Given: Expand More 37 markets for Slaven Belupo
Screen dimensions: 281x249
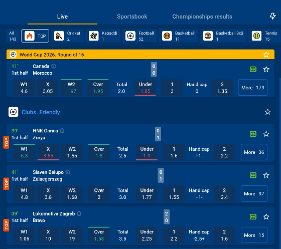Looking at the screenshot, I should pyautogui.click(x=254, y=193).
